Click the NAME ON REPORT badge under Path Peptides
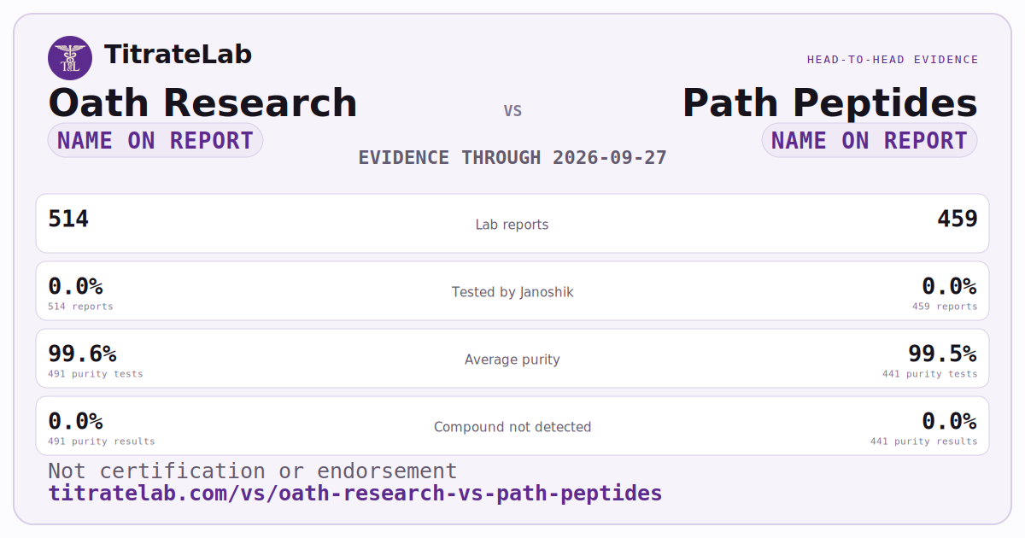1025x538 pixels. click(870, 140)
